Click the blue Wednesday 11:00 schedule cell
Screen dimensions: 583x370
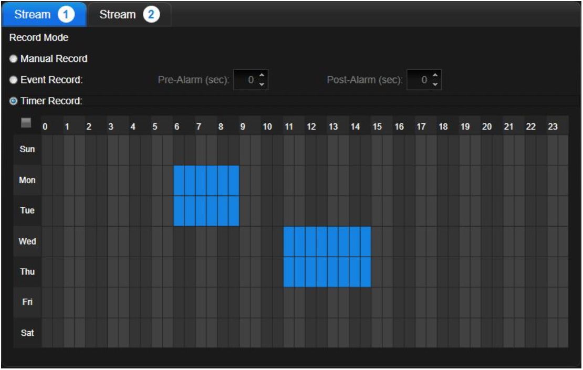coord(289,241)
